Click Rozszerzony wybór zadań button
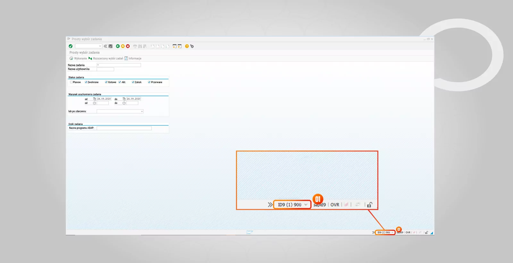Viewport: 513px width, 263px height. point(106,58)
